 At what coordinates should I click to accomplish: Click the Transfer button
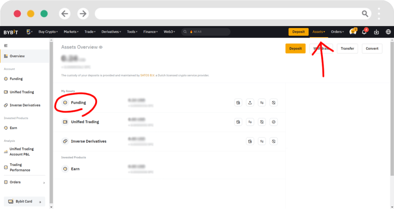click(x=347, y=49)
